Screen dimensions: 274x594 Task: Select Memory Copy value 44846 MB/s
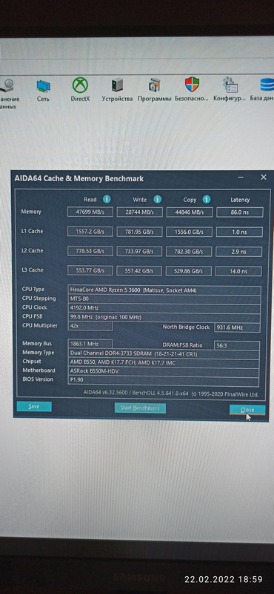(190, 212)
